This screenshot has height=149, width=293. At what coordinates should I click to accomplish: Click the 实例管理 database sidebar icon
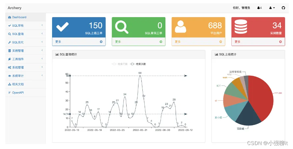[x=10, y=51]
